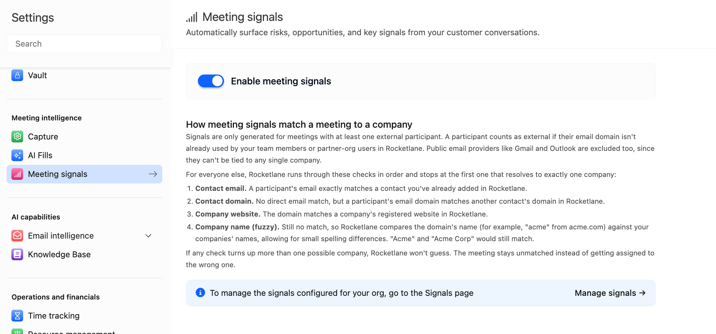Click the red Email intelligence envelope icon
The height and width of the screenshot is (334, 716).
17,236
